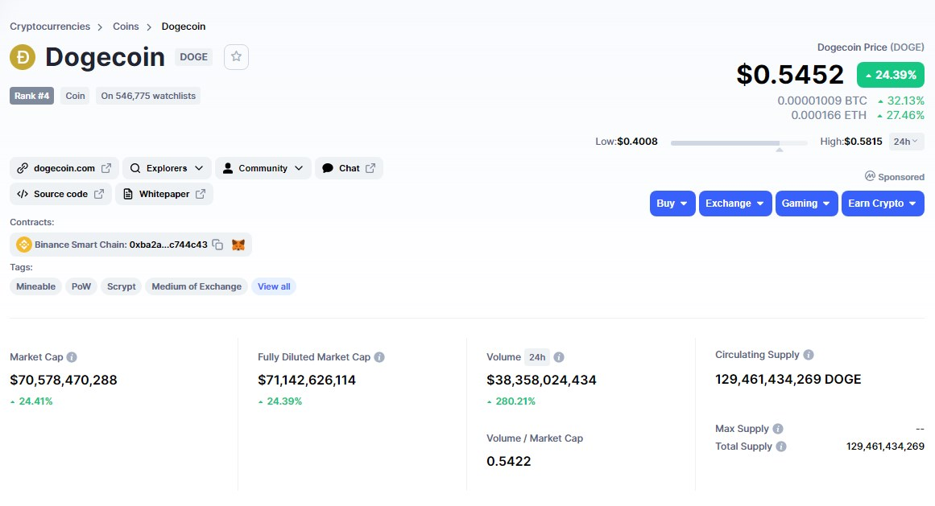
Task: Click the external link icon beside dogecoin.com
Action: [106, 168]
